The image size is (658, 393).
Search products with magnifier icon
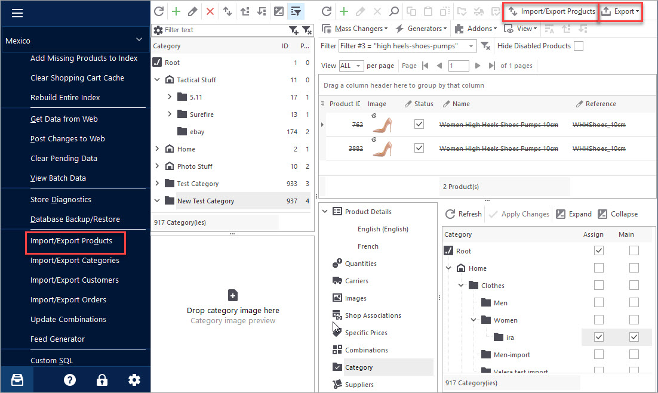pos(393,11)
